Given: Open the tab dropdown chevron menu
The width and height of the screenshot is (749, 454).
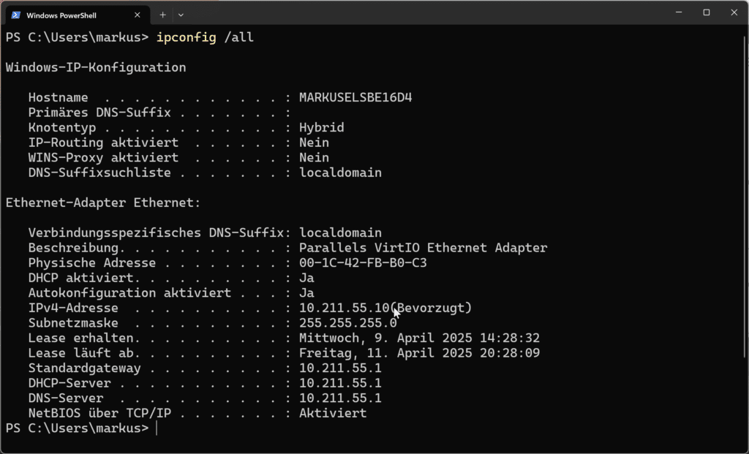Looking at the screenshot, I should [x=180, y=15].
